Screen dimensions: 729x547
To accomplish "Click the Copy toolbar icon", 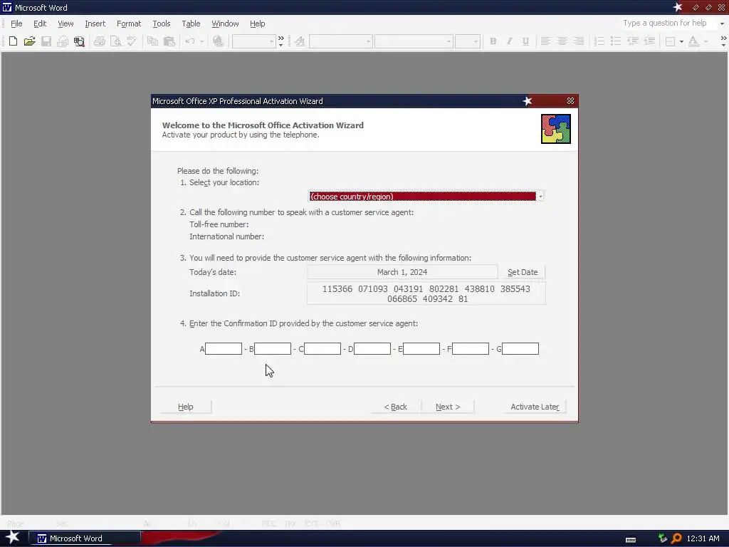I will pyautogui.click(x=152, y=41).
